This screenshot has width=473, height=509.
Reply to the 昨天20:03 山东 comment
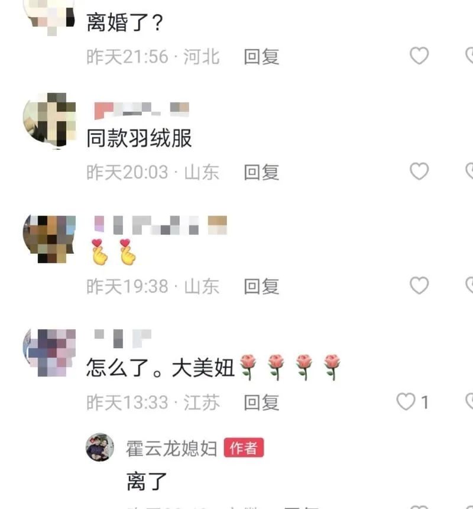click(261, 172)
